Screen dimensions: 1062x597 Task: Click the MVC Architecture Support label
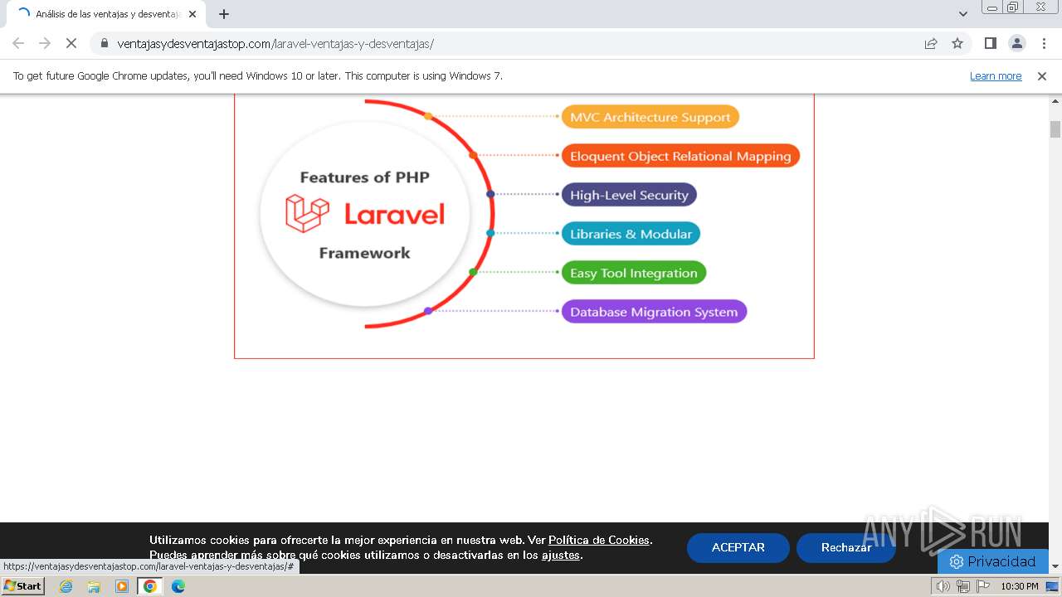point(650,117)
